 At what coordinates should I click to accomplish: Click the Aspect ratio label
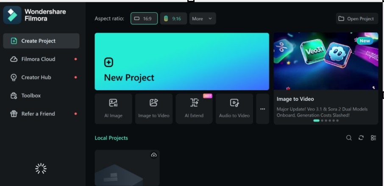(109, 19)
